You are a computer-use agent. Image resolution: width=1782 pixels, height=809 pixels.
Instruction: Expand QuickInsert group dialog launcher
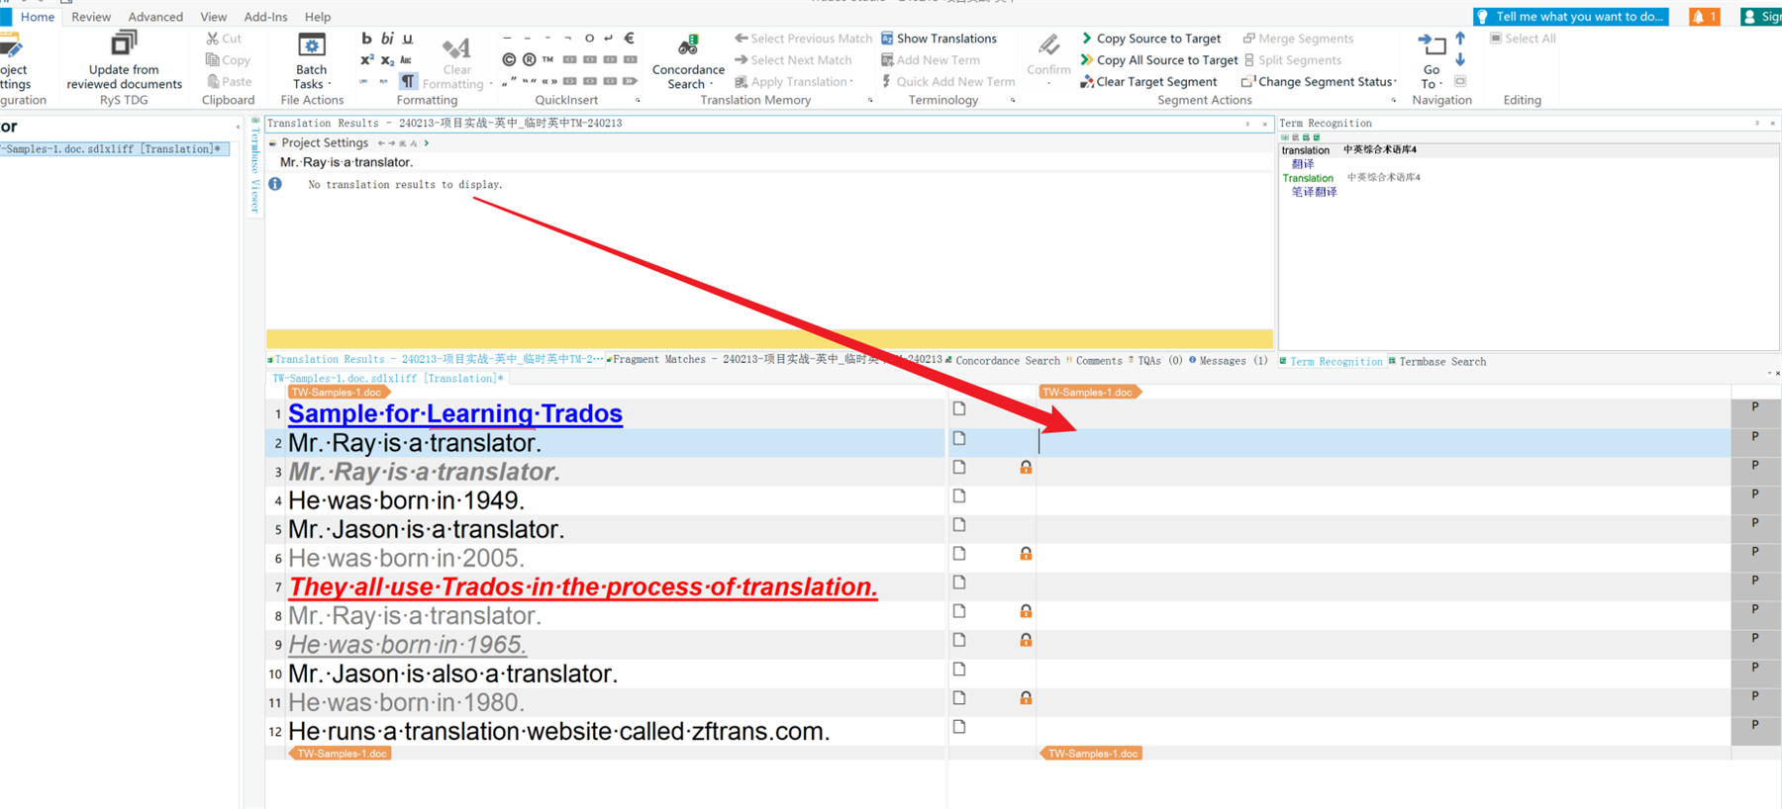pyautogui.click(x=638, y=100)
